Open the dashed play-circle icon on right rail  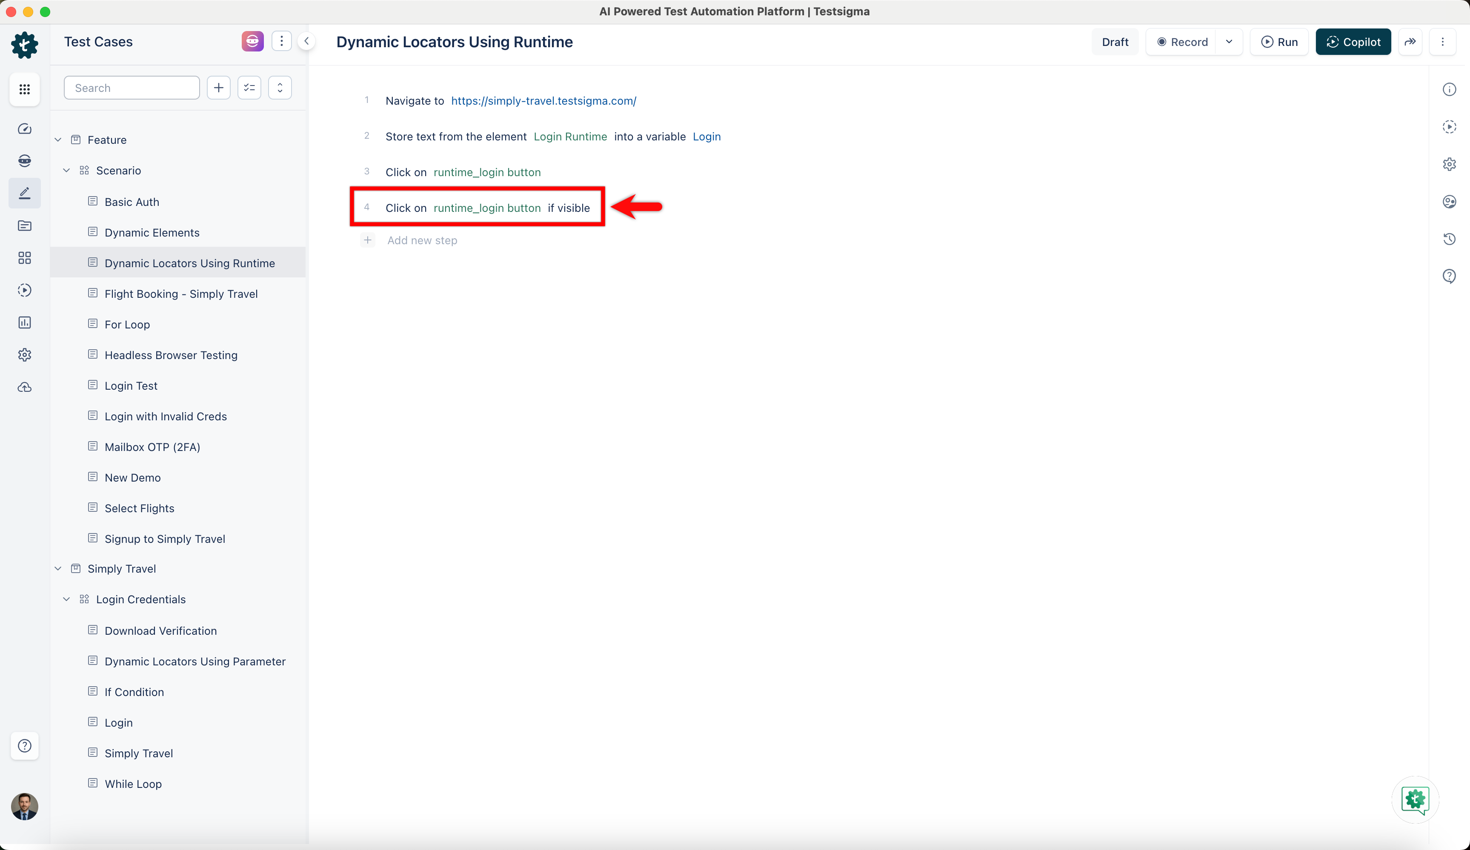point(1450,126)
